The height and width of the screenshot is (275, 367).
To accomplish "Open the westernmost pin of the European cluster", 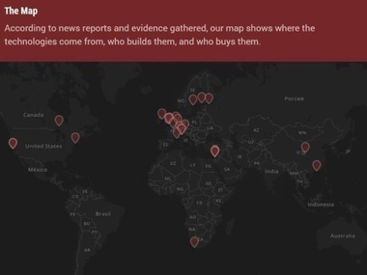I will 162,113.
